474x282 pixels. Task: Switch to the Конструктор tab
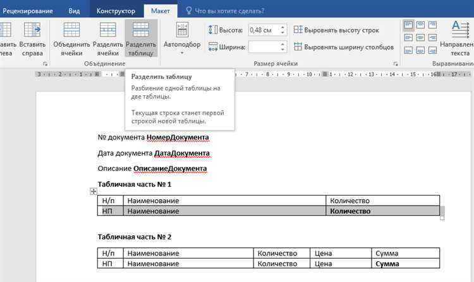click(x=116, y=11)
